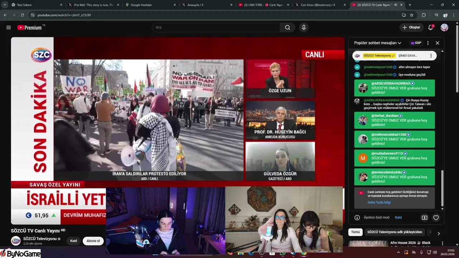Start voice search with the microphone icon
The width and height of the screenshot is (459, 258).
tap(304, 28)
